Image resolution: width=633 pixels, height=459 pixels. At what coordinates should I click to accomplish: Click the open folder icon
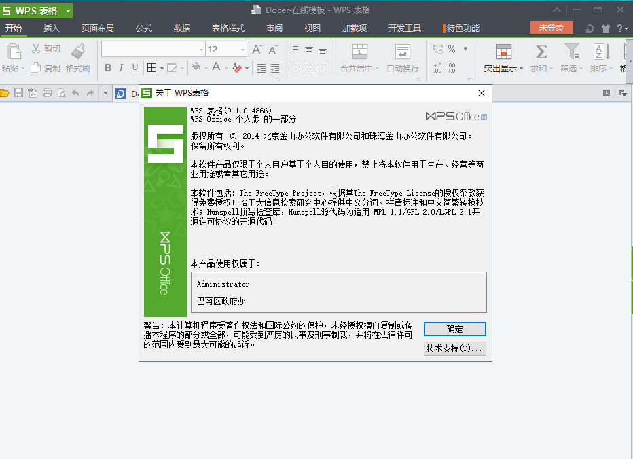(5, 93)
